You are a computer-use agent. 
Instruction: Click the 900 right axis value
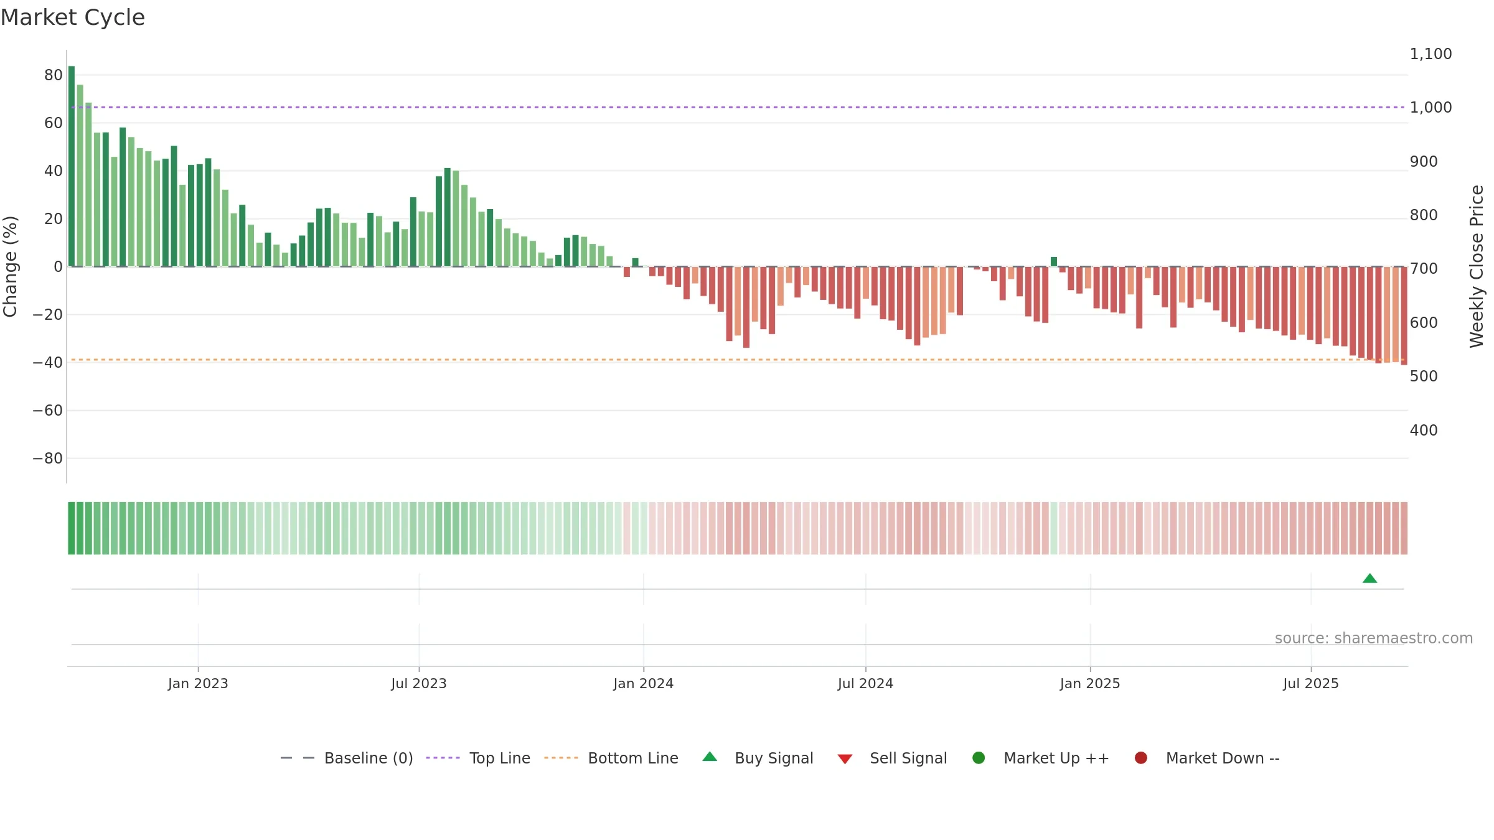tap(1424, 162)
